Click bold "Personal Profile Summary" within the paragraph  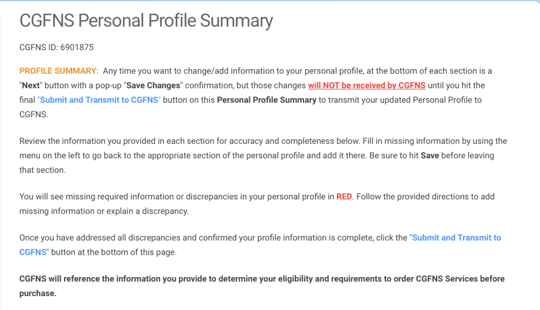coord(267,100)
